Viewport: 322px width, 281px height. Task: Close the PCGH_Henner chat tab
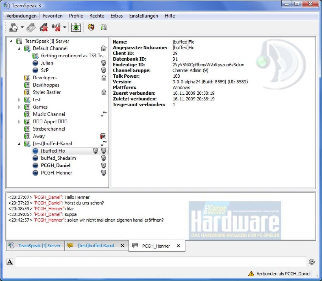point(178,246)
